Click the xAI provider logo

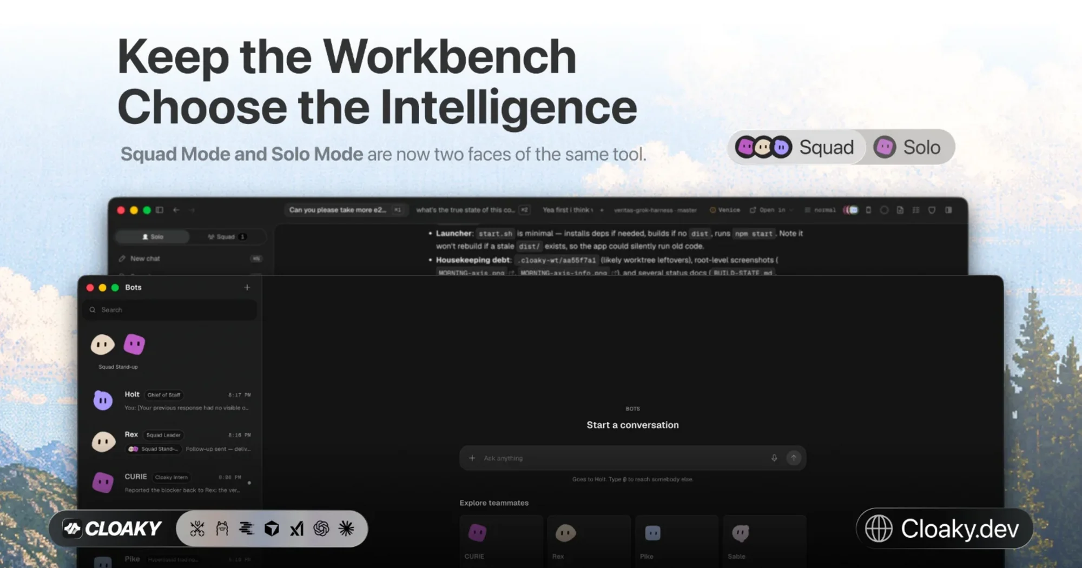tap(296, 529)
